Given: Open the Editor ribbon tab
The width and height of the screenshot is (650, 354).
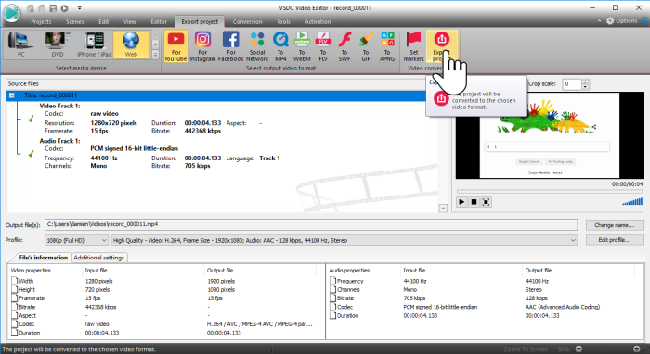Looking at the screenshot, I should click(159, 21).
